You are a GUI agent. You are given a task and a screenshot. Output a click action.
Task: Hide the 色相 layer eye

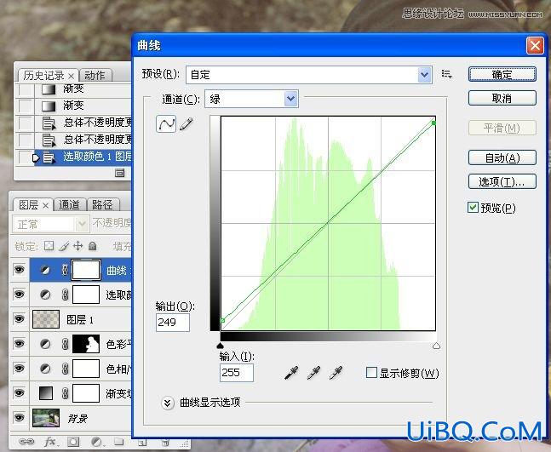(x=19, y=368)
